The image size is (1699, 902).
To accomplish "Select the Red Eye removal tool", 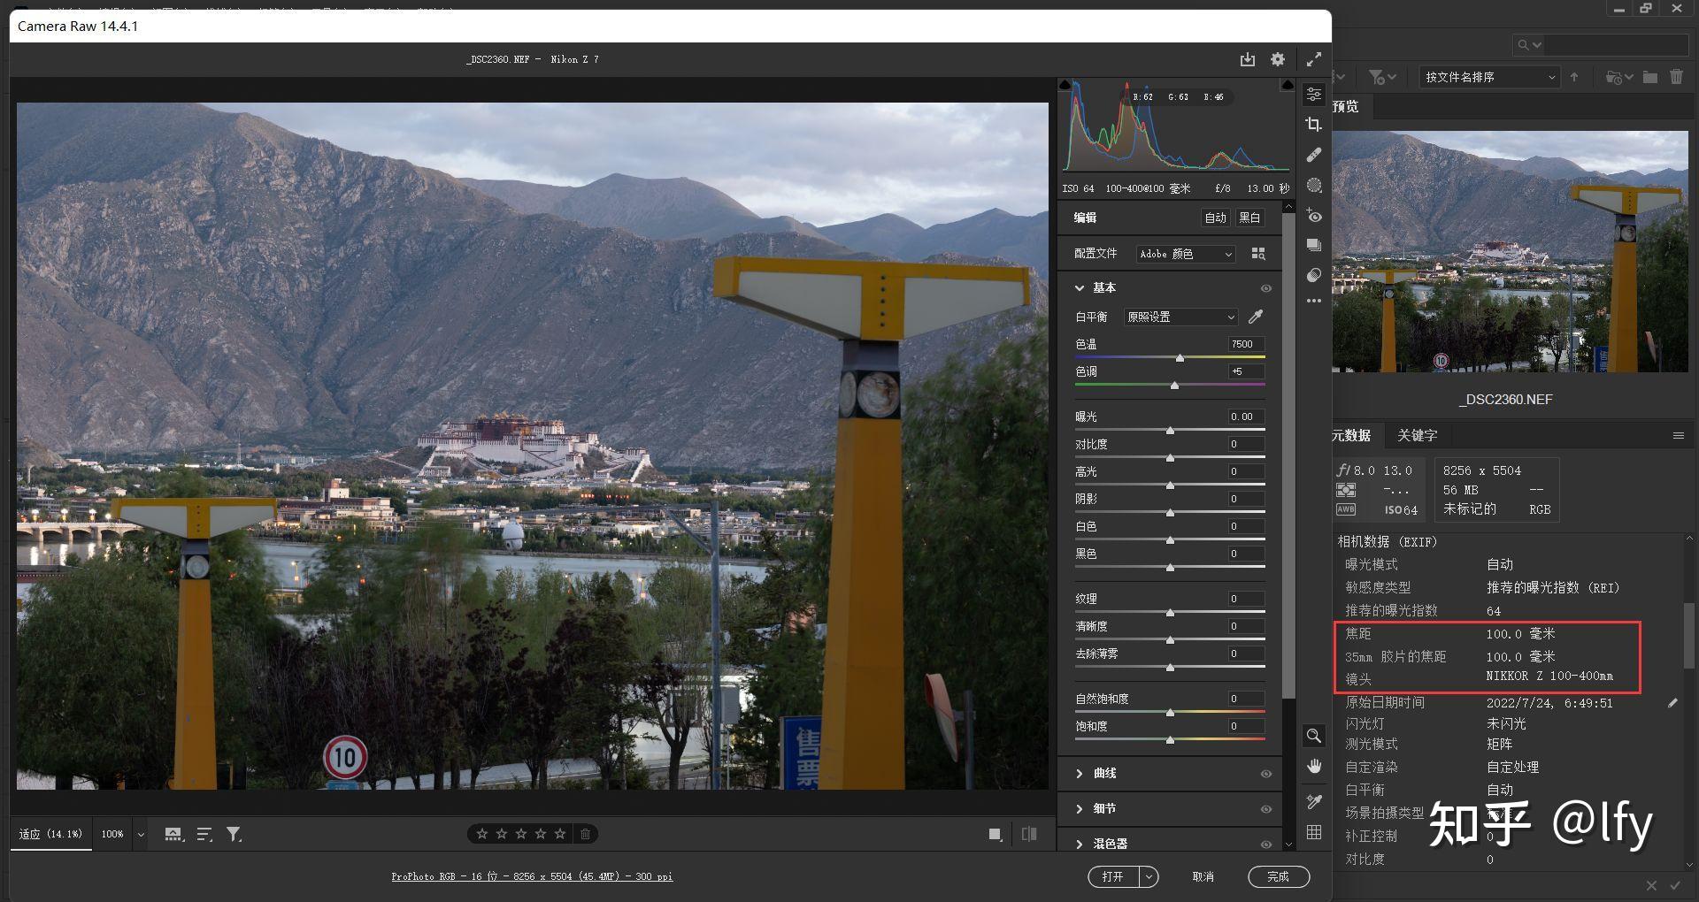I will pyautogui.click(x=1314, y=216).
